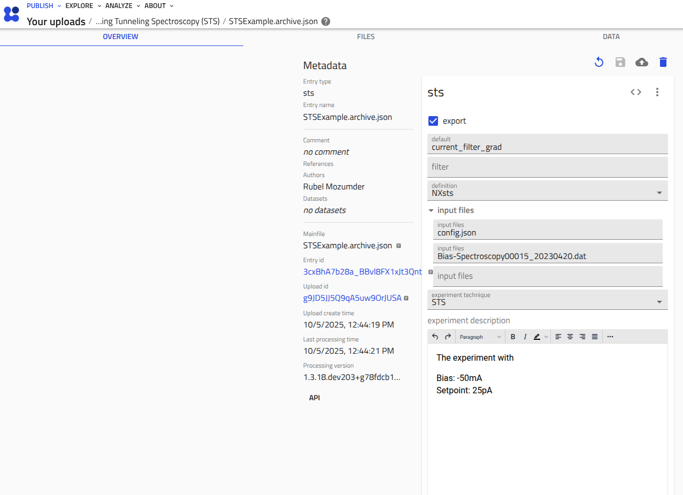The image size is (683, 495).
Task: Open the text highlight color picker arrow
Action: coord(546,337)
